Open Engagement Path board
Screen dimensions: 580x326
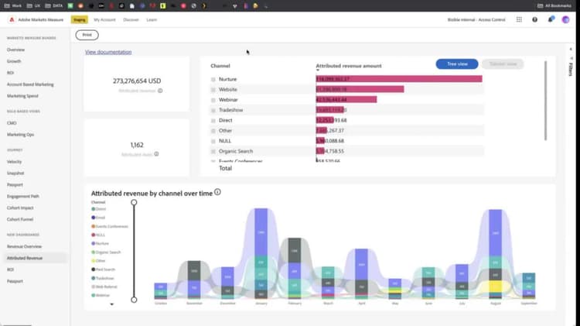pos(23,197)
